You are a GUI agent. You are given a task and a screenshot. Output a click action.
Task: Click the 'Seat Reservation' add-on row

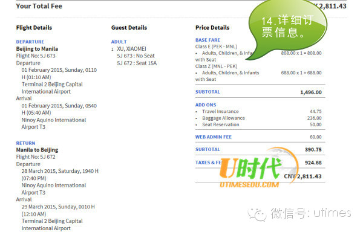pyautogui.click(x=258, y=124)
